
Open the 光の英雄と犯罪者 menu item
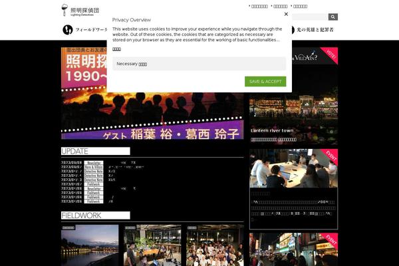(315, 30)
